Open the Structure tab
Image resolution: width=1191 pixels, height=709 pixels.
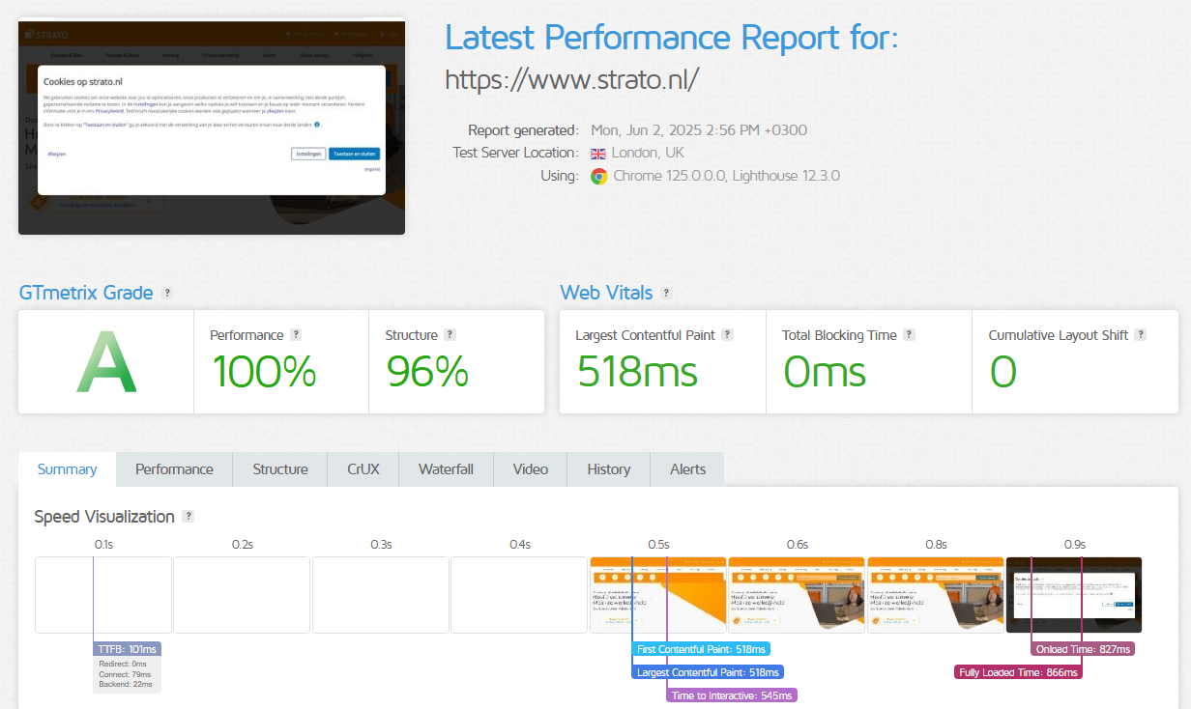[280, 469]
